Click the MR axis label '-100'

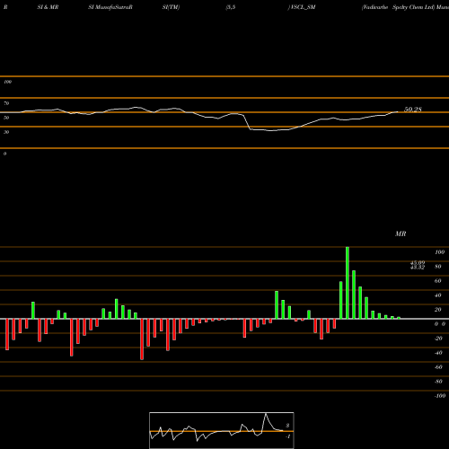(440, 396)
